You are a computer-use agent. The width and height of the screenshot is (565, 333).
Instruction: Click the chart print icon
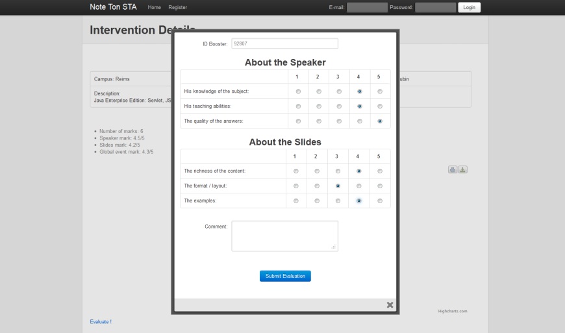pyautogui.click(x=453, y=169)
